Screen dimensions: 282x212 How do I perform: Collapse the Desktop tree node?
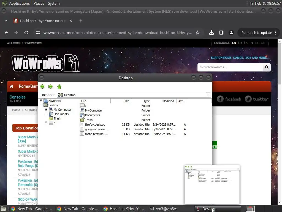[41, 105]
